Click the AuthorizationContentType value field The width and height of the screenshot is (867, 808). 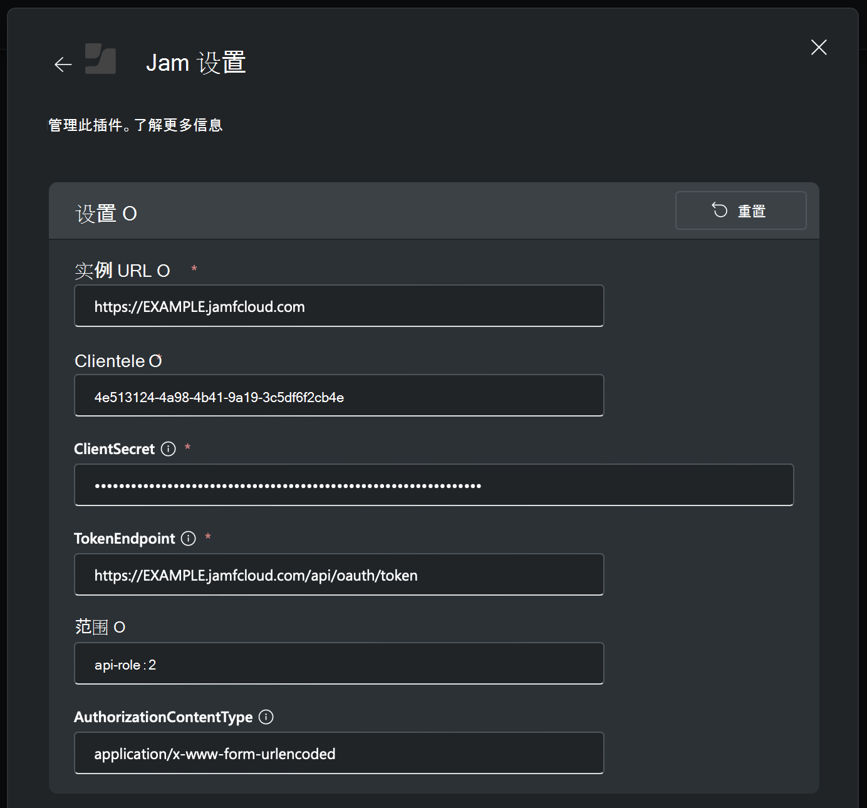pos(339,754)
